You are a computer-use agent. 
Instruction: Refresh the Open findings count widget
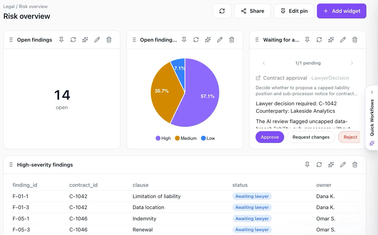73,40
